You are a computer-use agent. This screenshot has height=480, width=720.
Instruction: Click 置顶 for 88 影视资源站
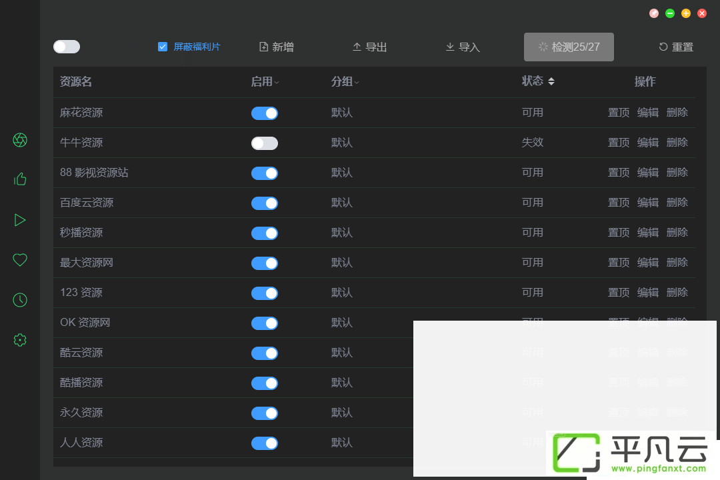pyautogui.click(x=619, y=172)
